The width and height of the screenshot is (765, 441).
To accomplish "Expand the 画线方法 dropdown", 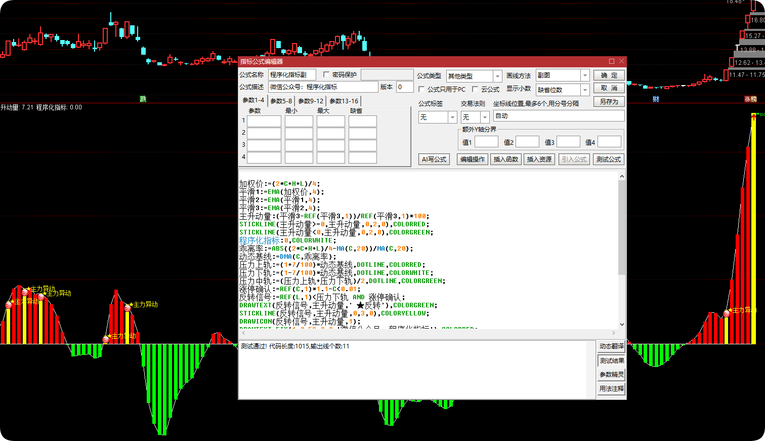I will click(x=585, y=75).
